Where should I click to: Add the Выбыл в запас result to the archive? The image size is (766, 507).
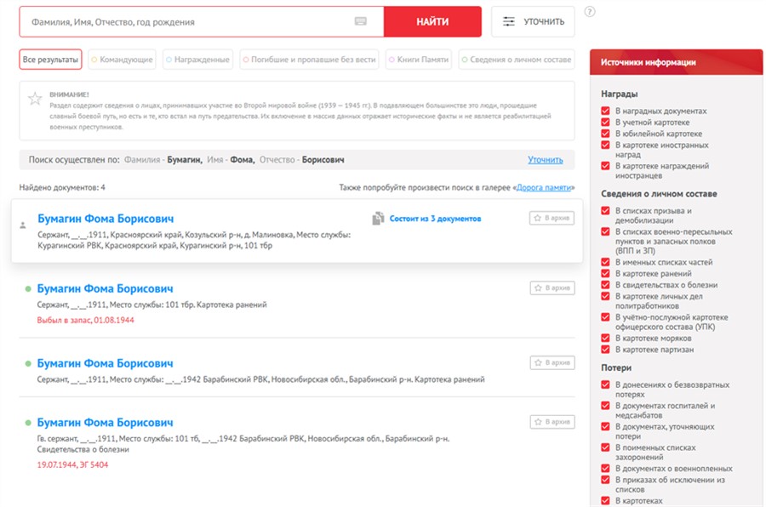pyautogui.click(x=552, y=288)
